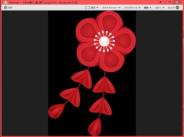Open the EXIF info panel
The image size is (184, 137).
8,8
